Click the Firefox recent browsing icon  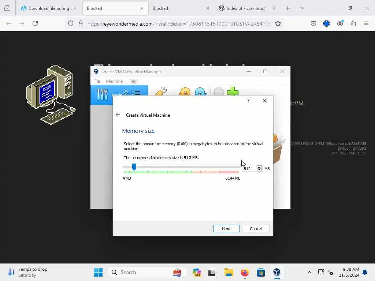[x=7, y=8]
